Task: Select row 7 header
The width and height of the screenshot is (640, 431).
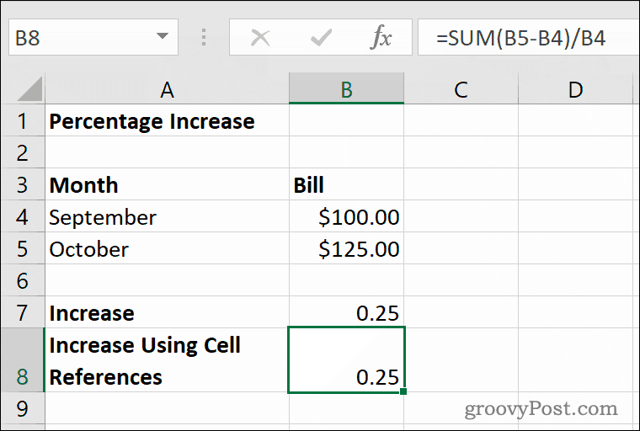Action: (x=23, y=312)
